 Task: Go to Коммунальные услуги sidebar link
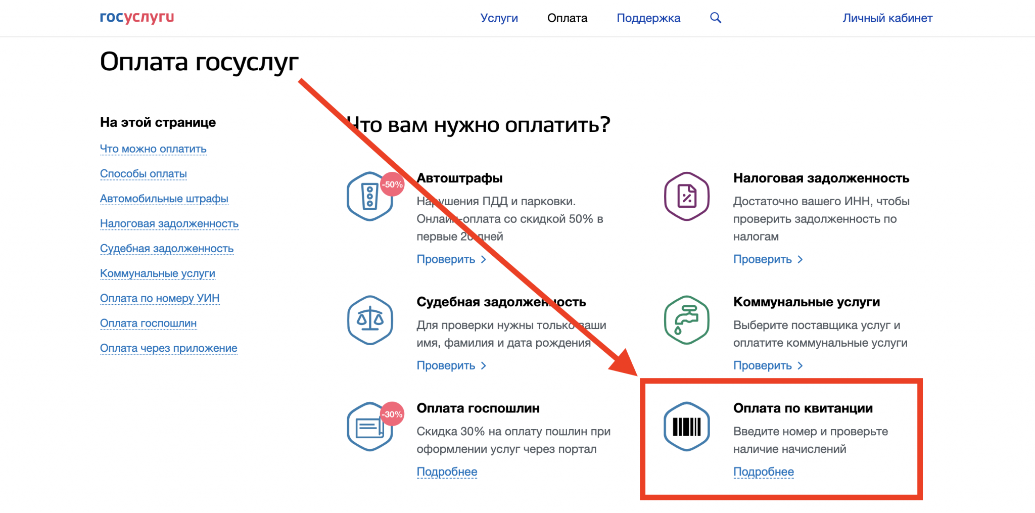click(x=158, y=273)
